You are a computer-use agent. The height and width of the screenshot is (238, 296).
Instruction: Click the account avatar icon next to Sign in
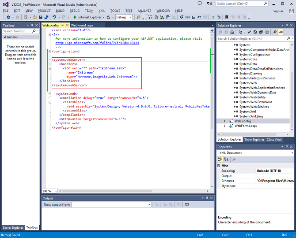point(291,11)
